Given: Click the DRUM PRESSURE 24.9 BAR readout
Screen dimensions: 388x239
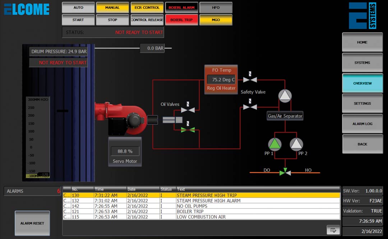Looking at the screenshot, I should (x=59, y=52).
